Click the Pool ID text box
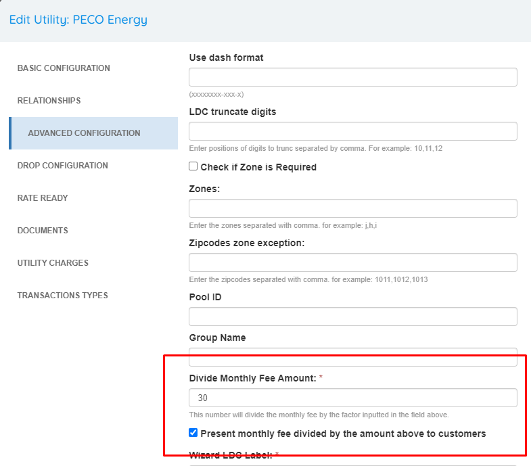Image resolution: width=531 pixels, height=466 pixels. pyautogui.click(x=353, y=317)
